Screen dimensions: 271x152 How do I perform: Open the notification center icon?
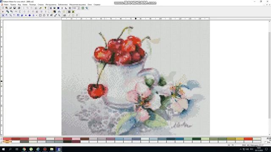tap(266, 149)
